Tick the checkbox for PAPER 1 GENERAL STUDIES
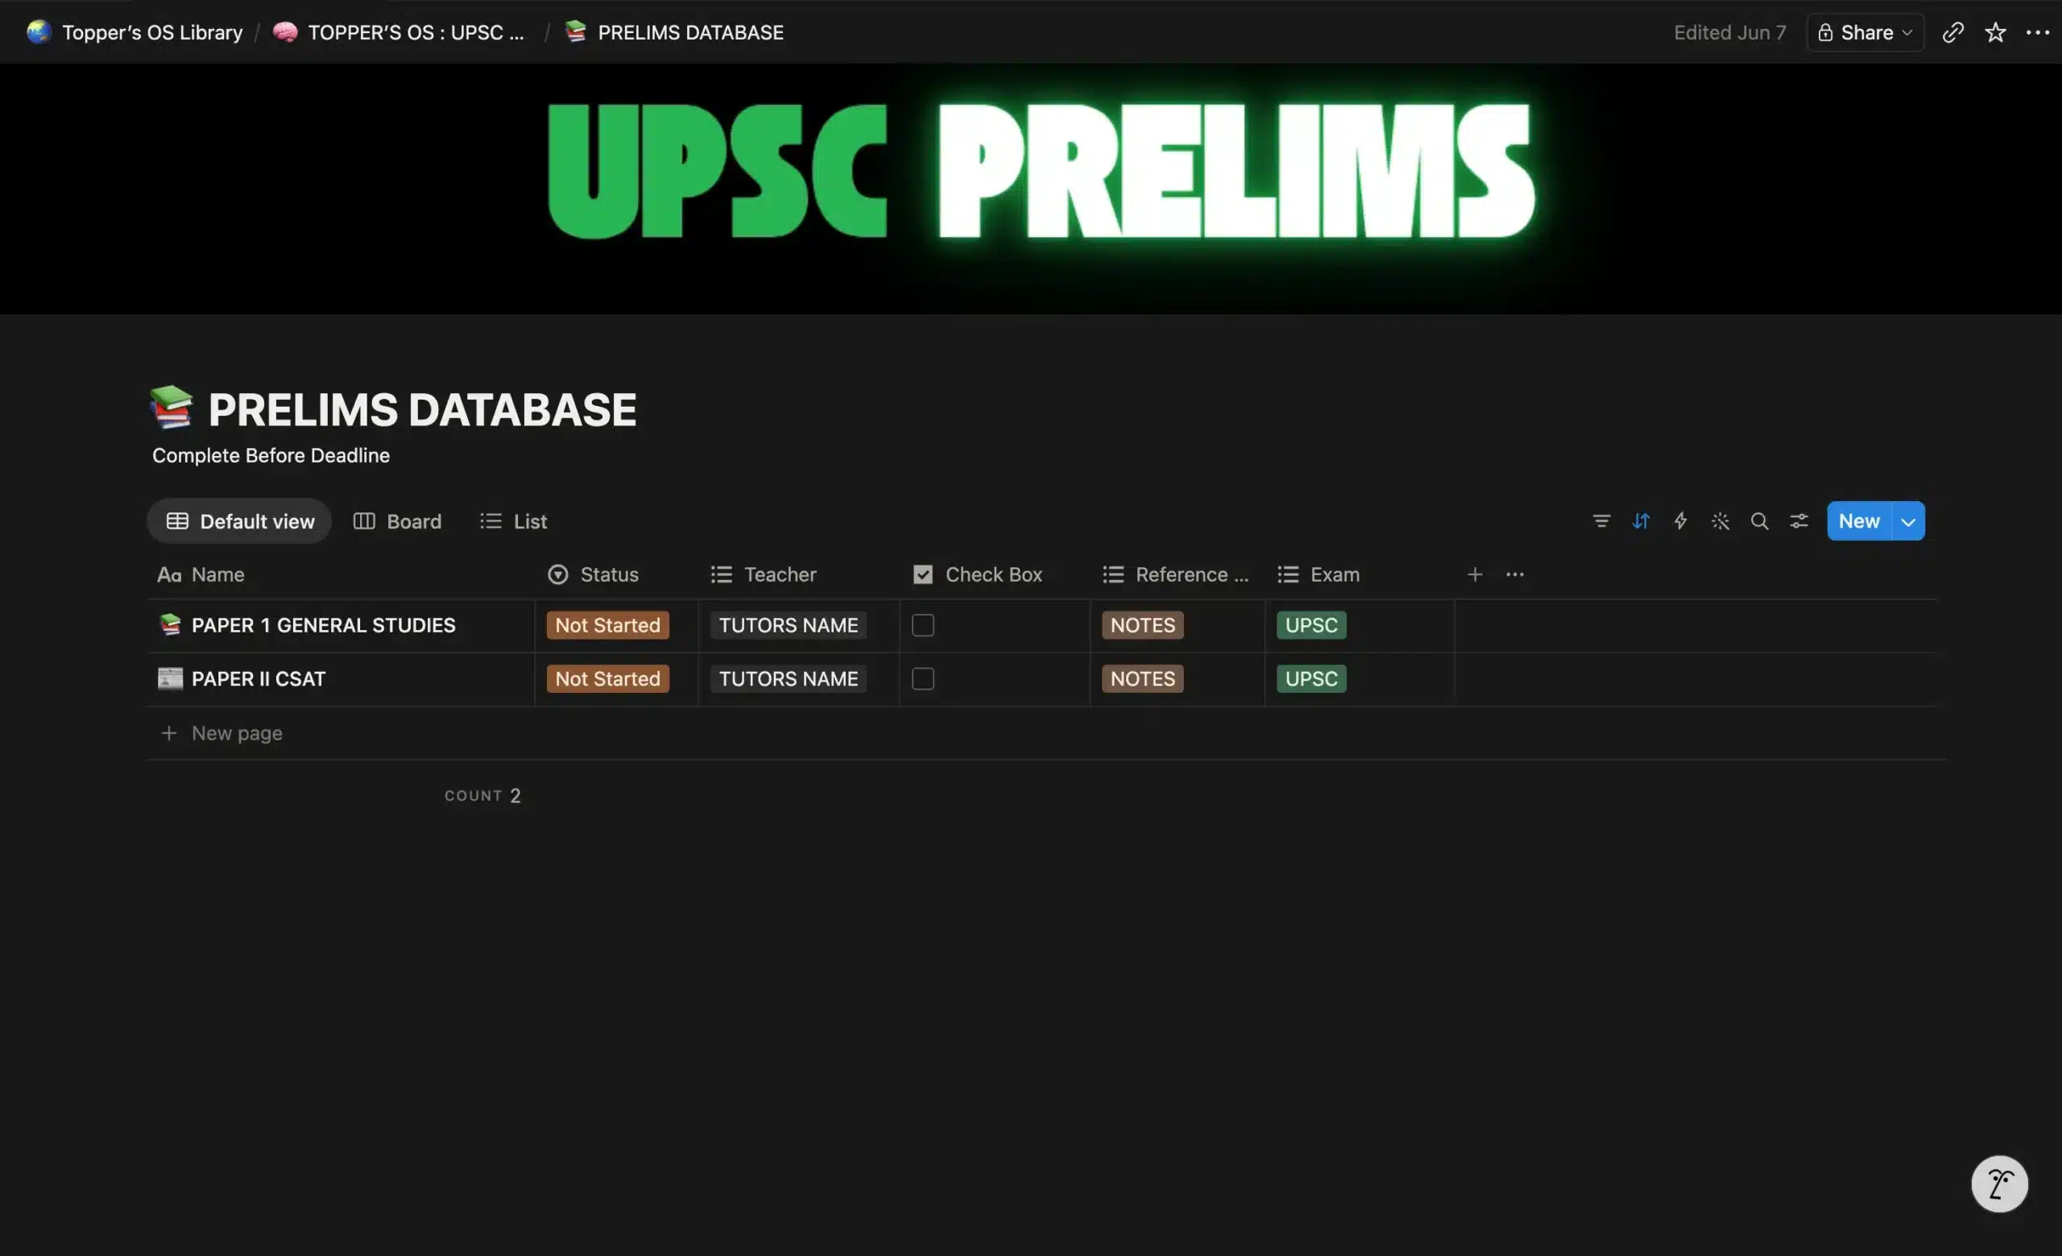 pos(922,625)
